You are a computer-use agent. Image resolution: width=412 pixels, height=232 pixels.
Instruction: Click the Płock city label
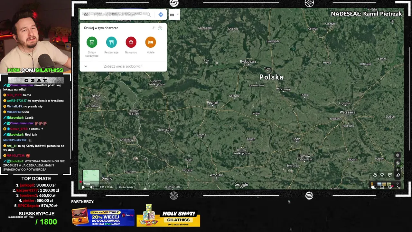click(304, 95)
